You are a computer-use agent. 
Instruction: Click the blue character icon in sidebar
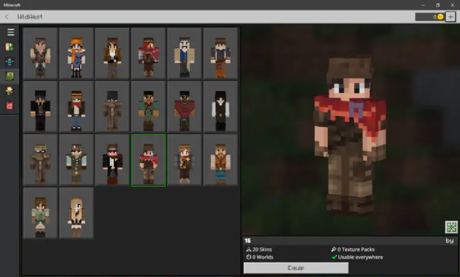[x=10, y=62]
